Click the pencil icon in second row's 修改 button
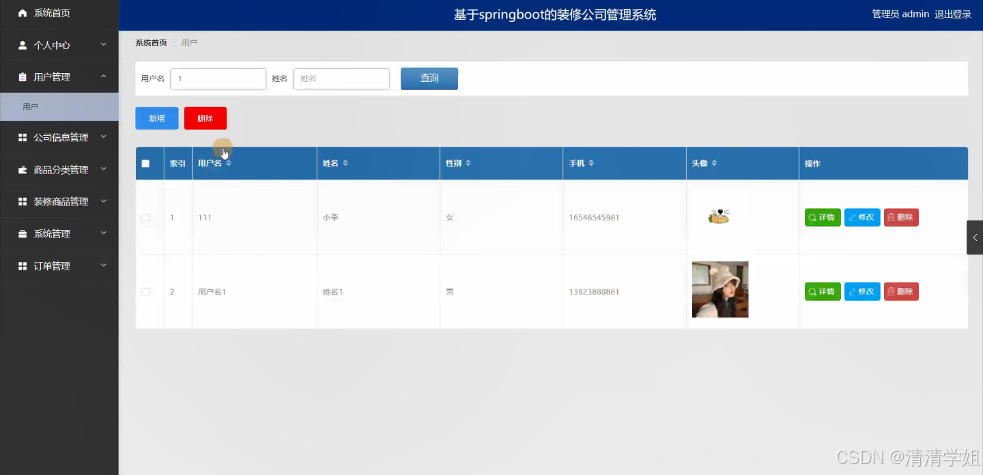 (853, 291)
